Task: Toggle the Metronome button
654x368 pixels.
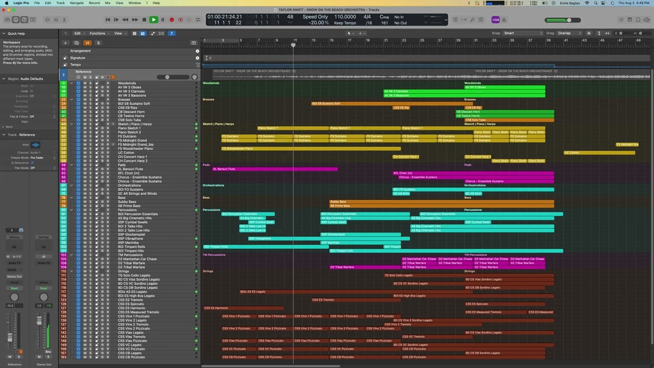Action: 504,20
